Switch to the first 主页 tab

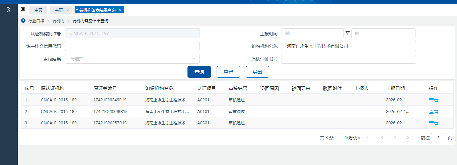coord(39,10)
